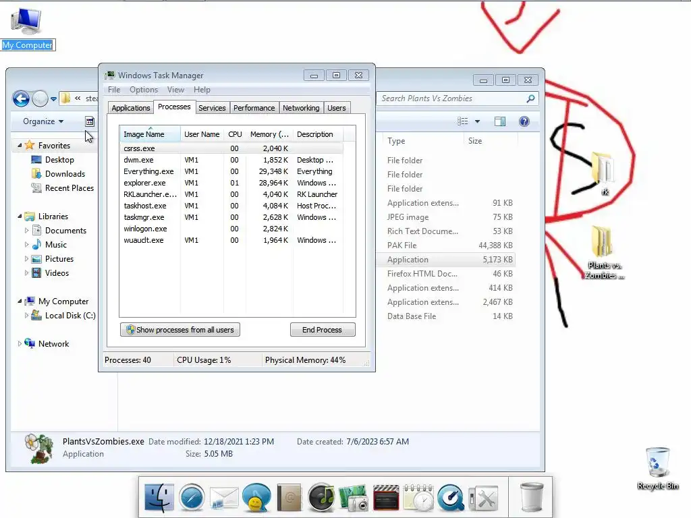Sort Explorer files by Type column
The height and width of the screenshot is (518, 691).
point(423,141)
